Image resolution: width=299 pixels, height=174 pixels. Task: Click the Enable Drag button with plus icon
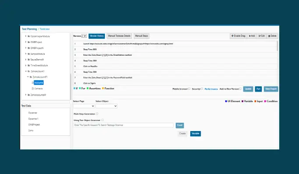tap(238, 36)
